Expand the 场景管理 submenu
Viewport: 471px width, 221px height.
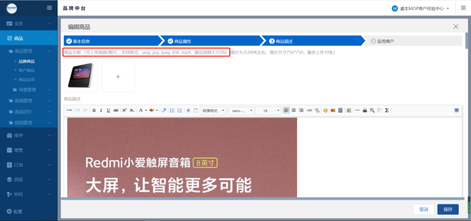(28, 90)
